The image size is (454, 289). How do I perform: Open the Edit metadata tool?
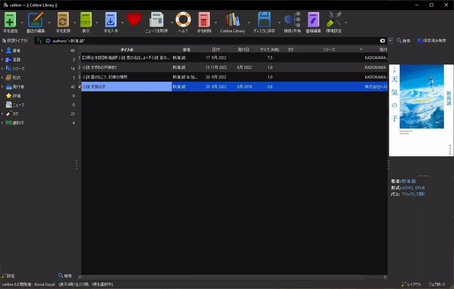pos(35,20)
